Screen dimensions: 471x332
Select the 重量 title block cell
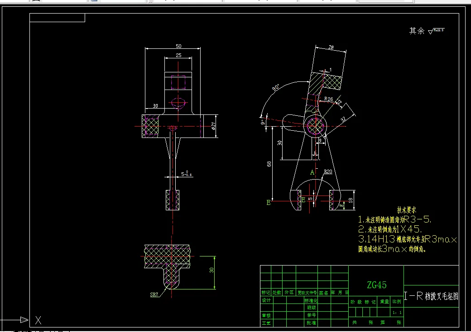point(384,302)
